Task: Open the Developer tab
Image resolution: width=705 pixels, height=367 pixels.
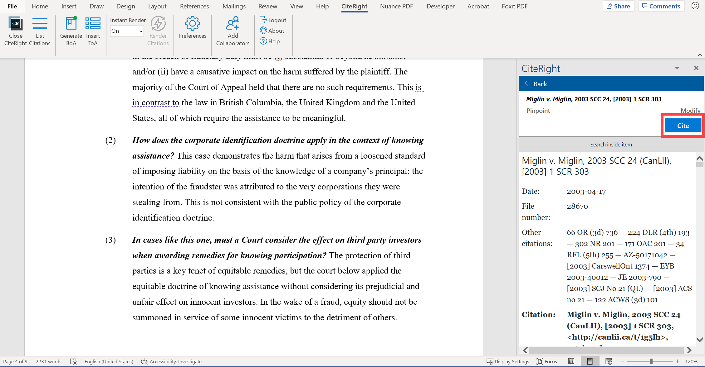Action: point(440,6)
